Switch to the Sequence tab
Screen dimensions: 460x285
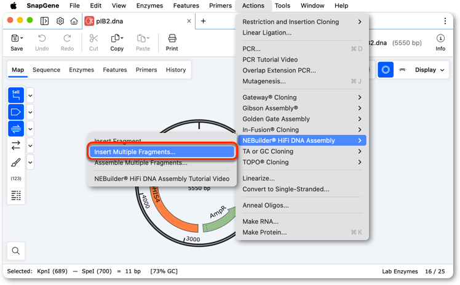click(46, 70)
